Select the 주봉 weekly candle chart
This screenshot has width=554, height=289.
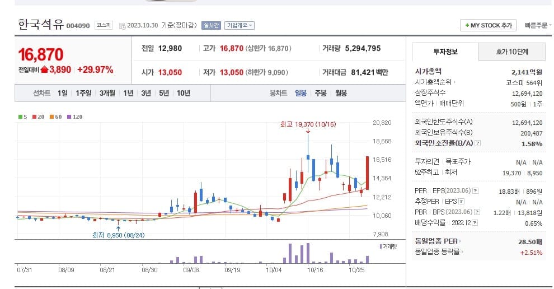321,93
